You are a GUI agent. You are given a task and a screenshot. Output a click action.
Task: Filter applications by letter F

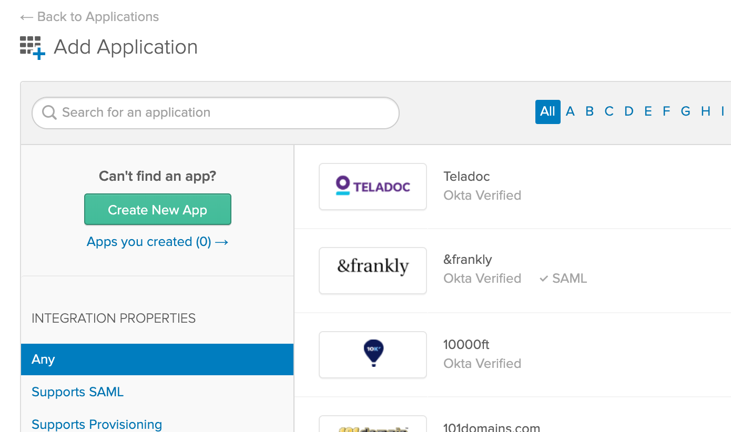pos(666,111)
